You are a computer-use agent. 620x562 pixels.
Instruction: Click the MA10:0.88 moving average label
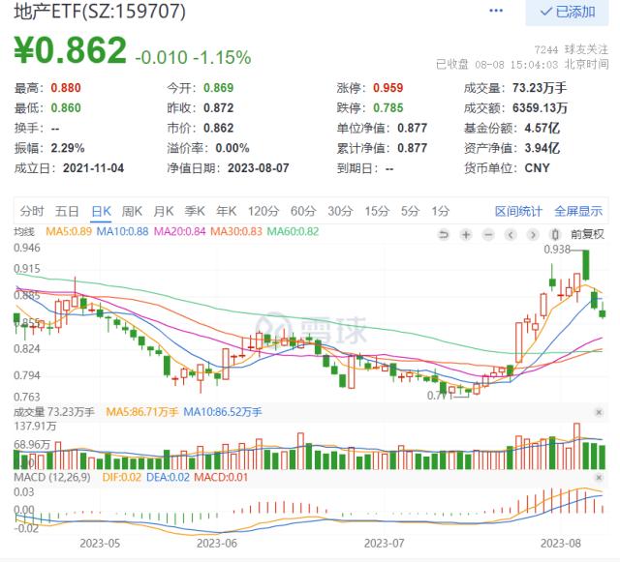point(123,231)
